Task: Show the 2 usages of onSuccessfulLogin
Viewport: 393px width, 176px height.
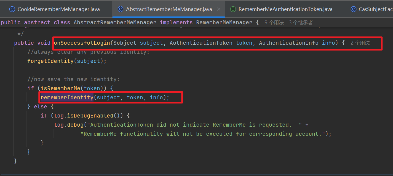Action: 360,43
